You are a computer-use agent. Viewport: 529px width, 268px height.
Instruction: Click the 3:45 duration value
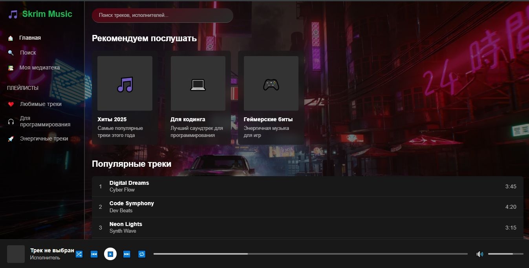511,186
